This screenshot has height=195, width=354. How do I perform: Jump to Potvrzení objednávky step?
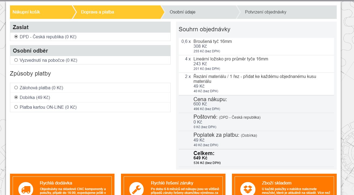click(265, 12)
